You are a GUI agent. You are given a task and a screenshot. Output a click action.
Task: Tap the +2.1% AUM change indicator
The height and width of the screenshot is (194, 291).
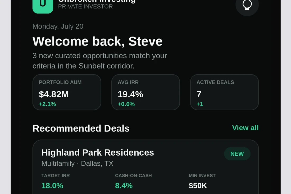point(47,104)
